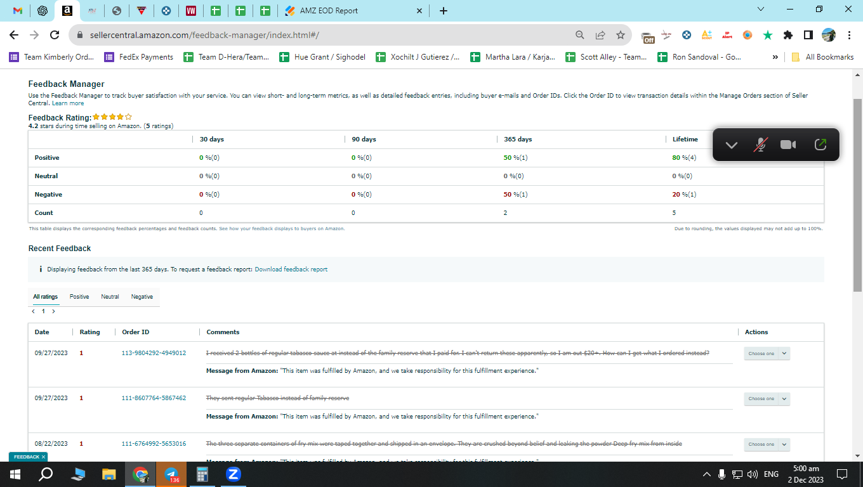The width and height of the screenshot is (863, 487).
Task: Toggle the browser side panel
Action: (808, 35)
